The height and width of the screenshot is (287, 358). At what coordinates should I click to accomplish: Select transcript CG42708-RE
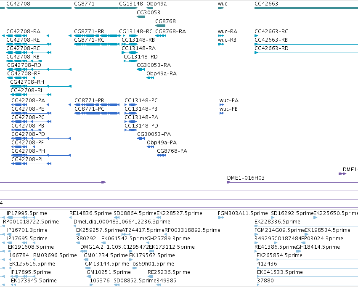(x=23, y=40)
